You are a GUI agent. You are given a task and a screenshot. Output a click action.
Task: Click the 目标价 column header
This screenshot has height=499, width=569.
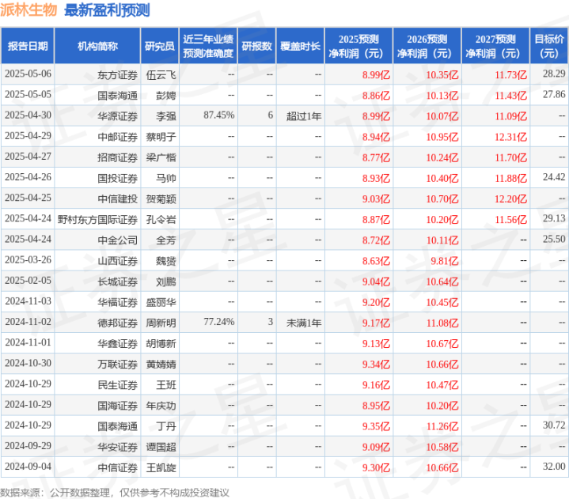point(549,46)
